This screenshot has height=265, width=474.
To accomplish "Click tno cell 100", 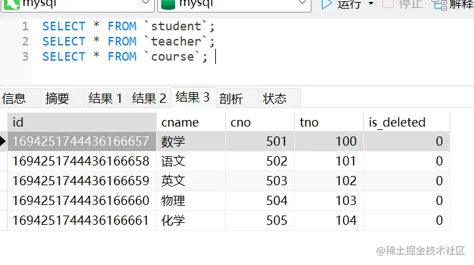I will tap(329, 142).
